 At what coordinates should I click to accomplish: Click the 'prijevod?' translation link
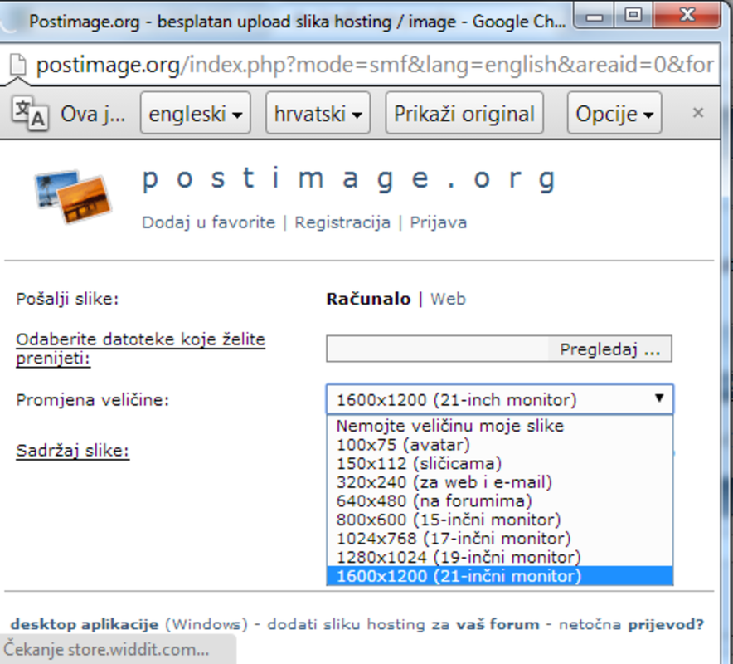(666, 624)
